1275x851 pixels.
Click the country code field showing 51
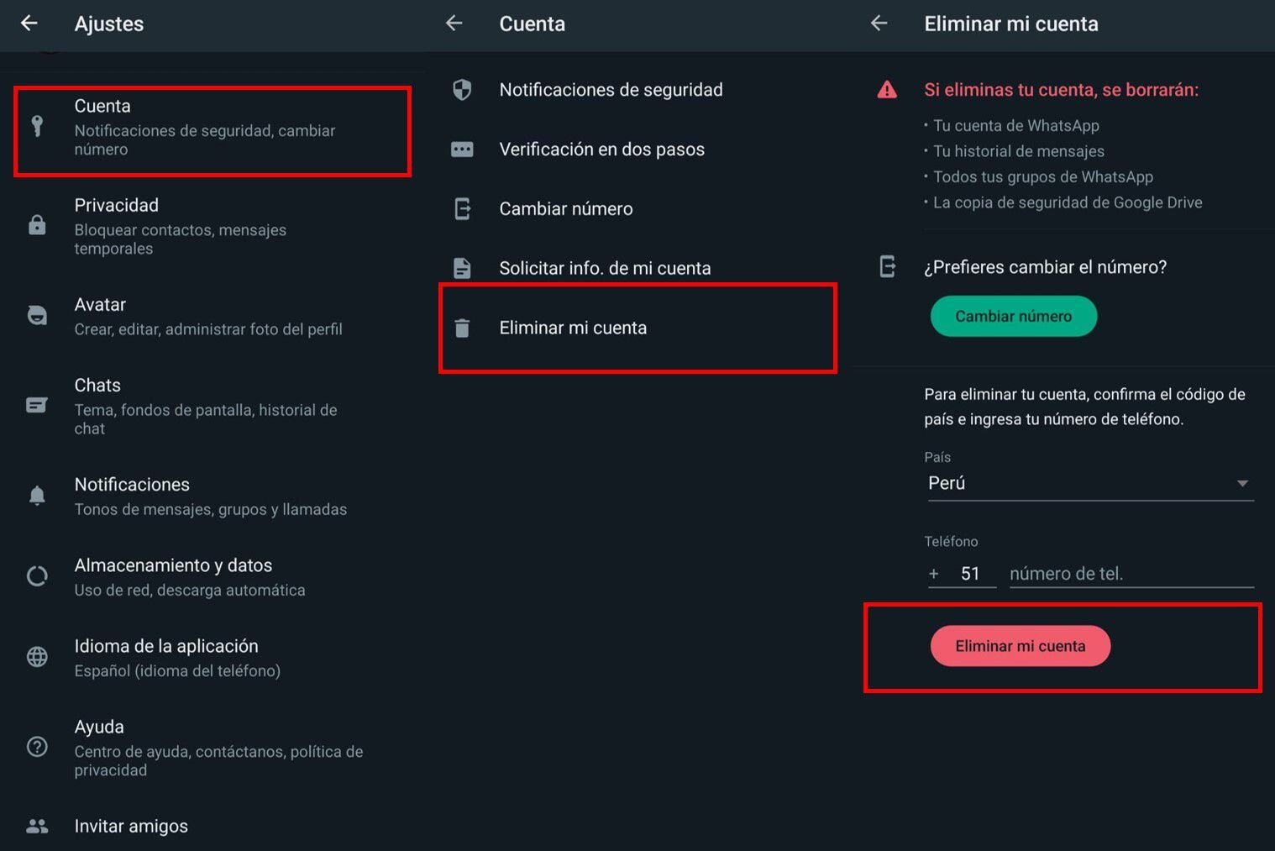point(970,574)
